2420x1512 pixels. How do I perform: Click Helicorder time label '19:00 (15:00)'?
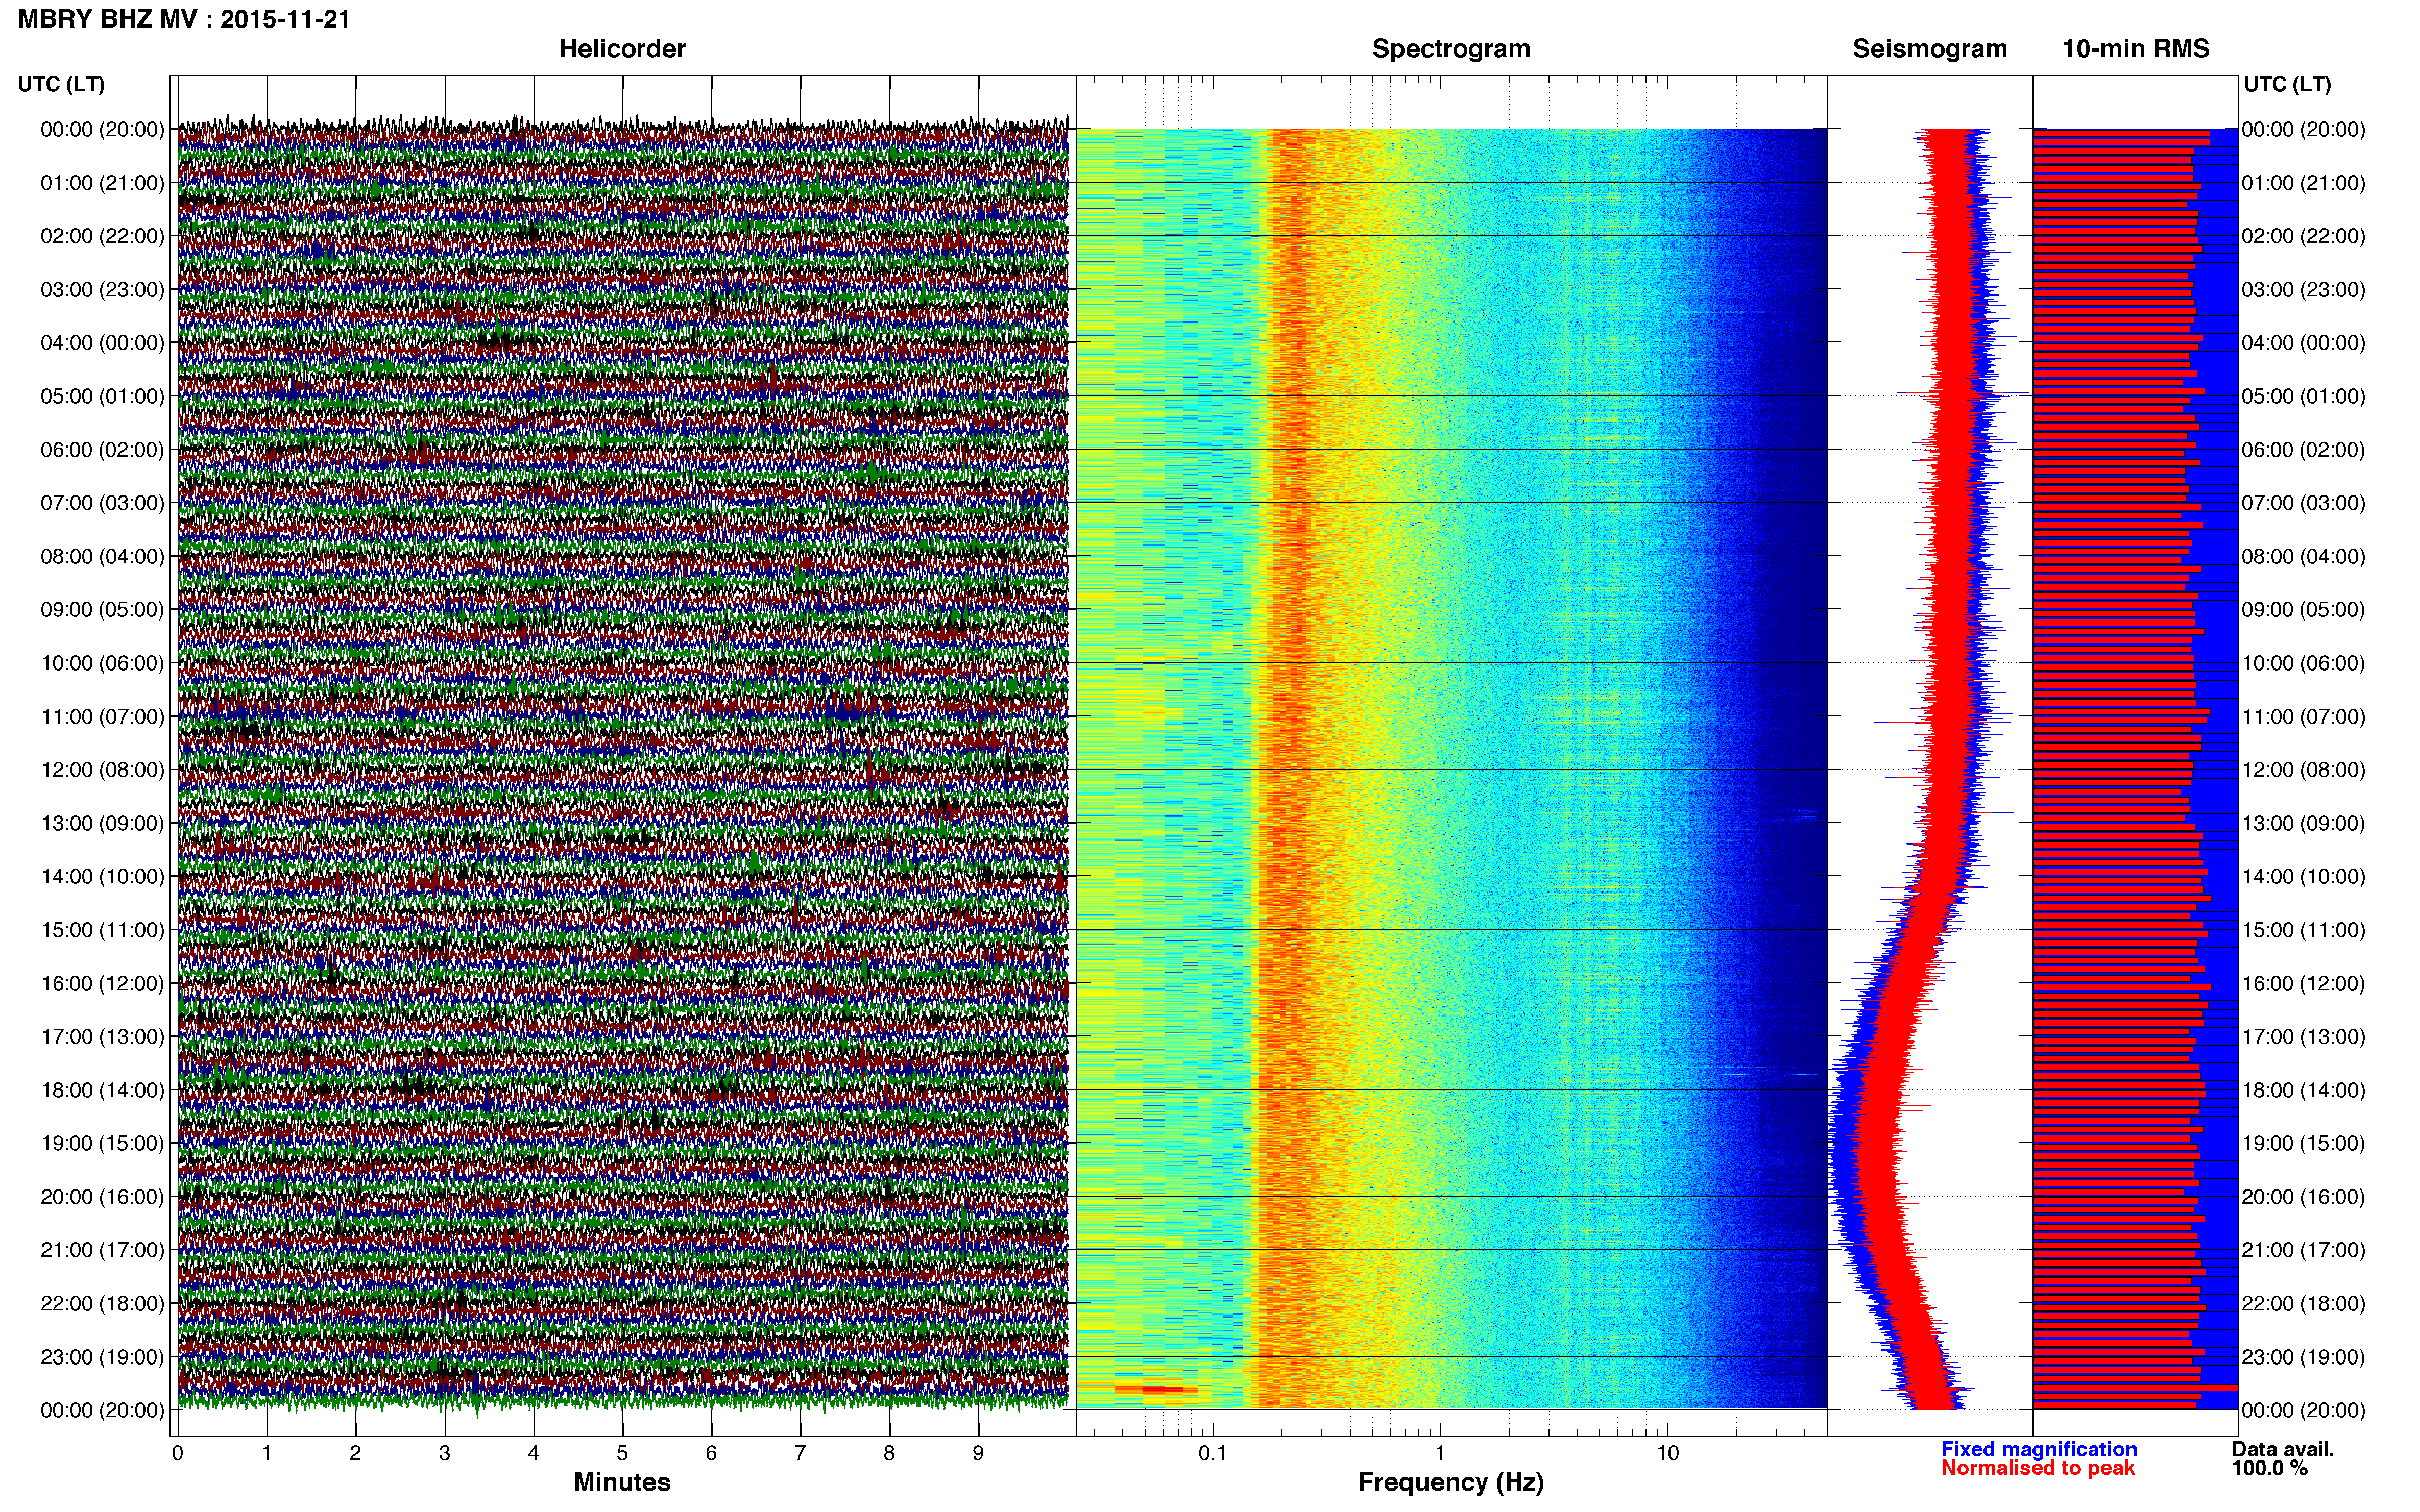point(102,1143)
